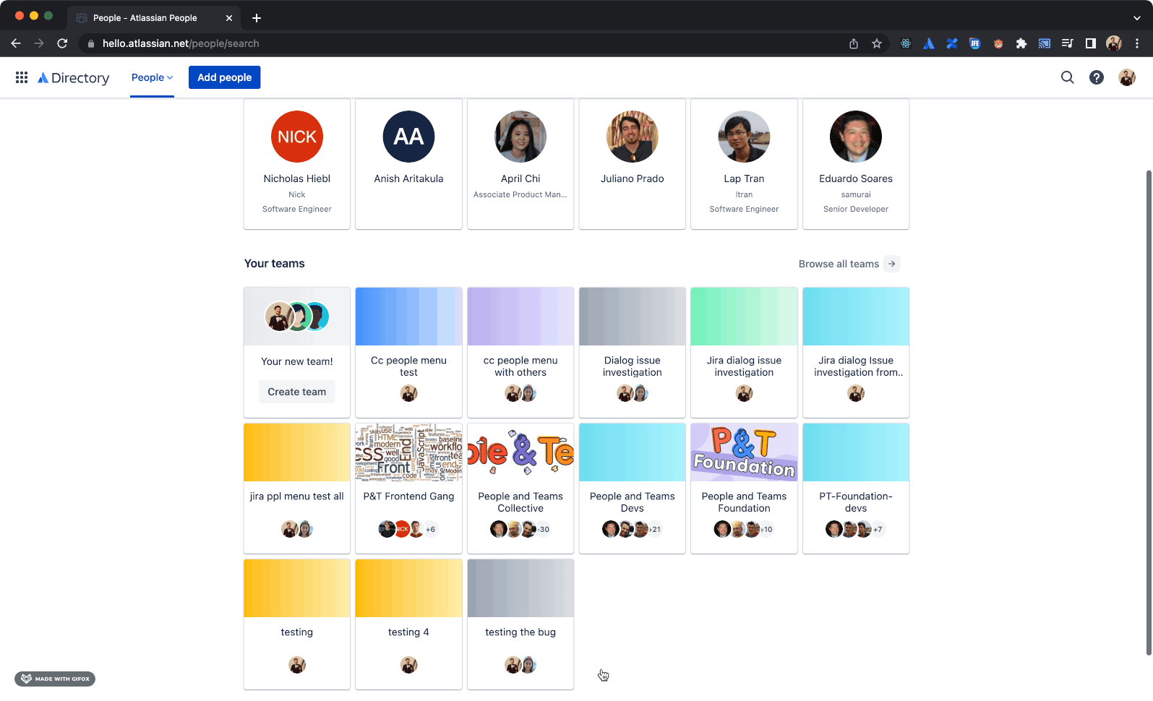The height and width of the screenshot is (701, 1153).
Task: Open the profile avatar in Directory header
Action: click(x=1126, y=77)
